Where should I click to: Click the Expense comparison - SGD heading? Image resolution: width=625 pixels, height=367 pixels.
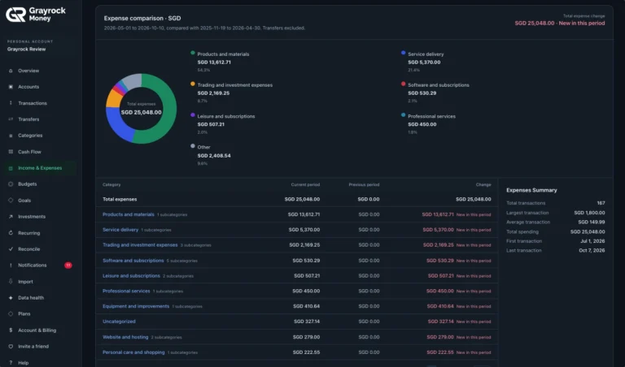click(x=142, y=19)
